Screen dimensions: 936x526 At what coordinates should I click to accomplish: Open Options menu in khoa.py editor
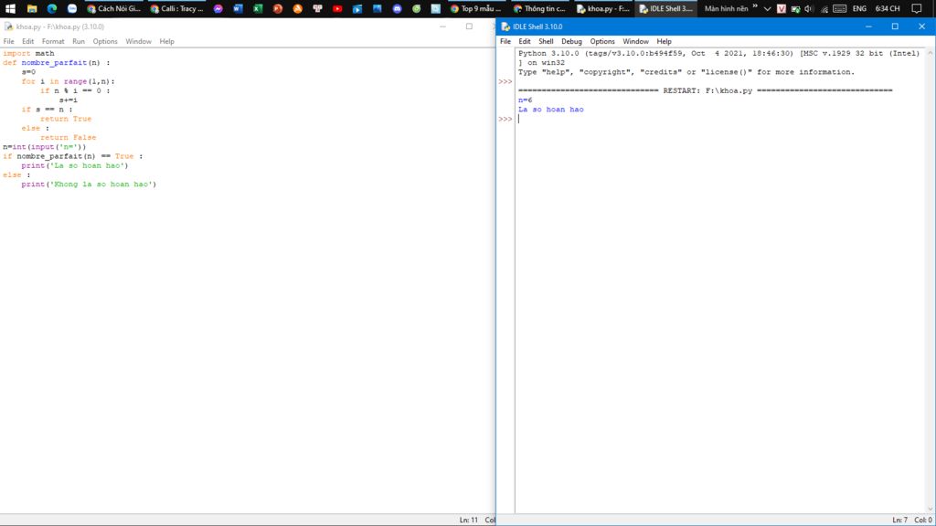tap(105, 41)
